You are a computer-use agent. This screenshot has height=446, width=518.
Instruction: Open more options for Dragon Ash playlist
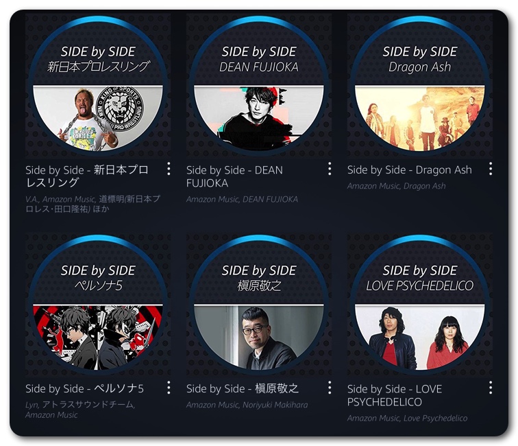click(x=491, y=169)
